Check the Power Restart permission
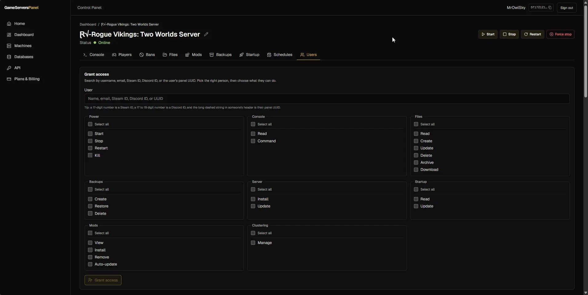The image size is (588, 295). point(90,148)
